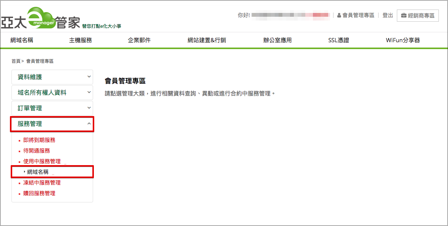This screenshot has height=226, width=448.
Task: Click the 登出 link
Action: (388, 15)
